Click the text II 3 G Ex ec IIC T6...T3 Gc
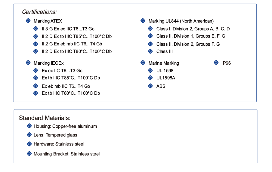 pos(68,29)
